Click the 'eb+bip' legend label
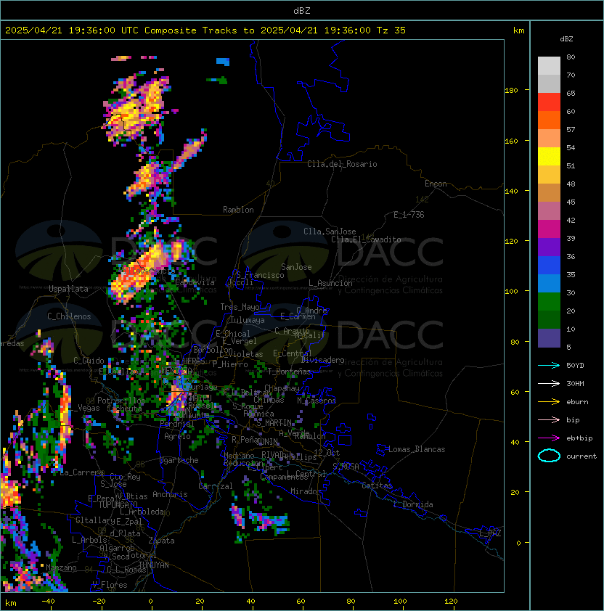Screen dimensions: 604x611 (x=579, y=438)
